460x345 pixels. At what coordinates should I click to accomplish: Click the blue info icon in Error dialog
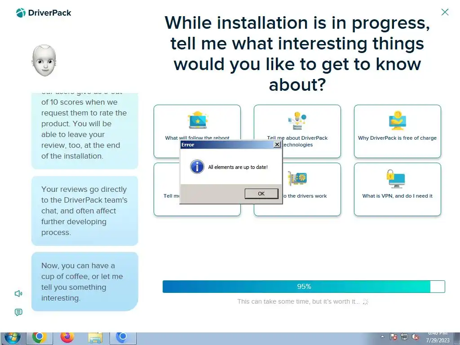pos(197,167)
